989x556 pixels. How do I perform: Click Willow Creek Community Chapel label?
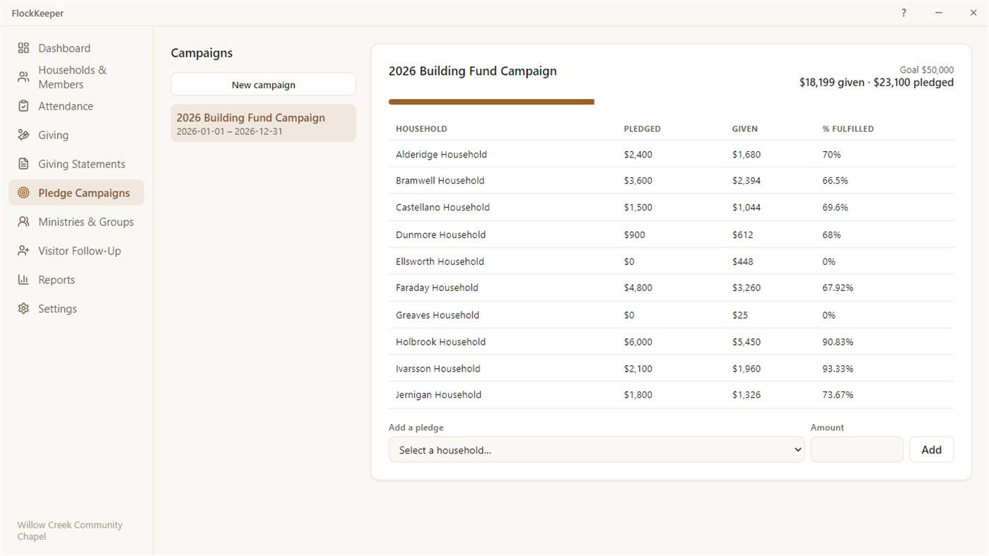(x=70, y=531)
